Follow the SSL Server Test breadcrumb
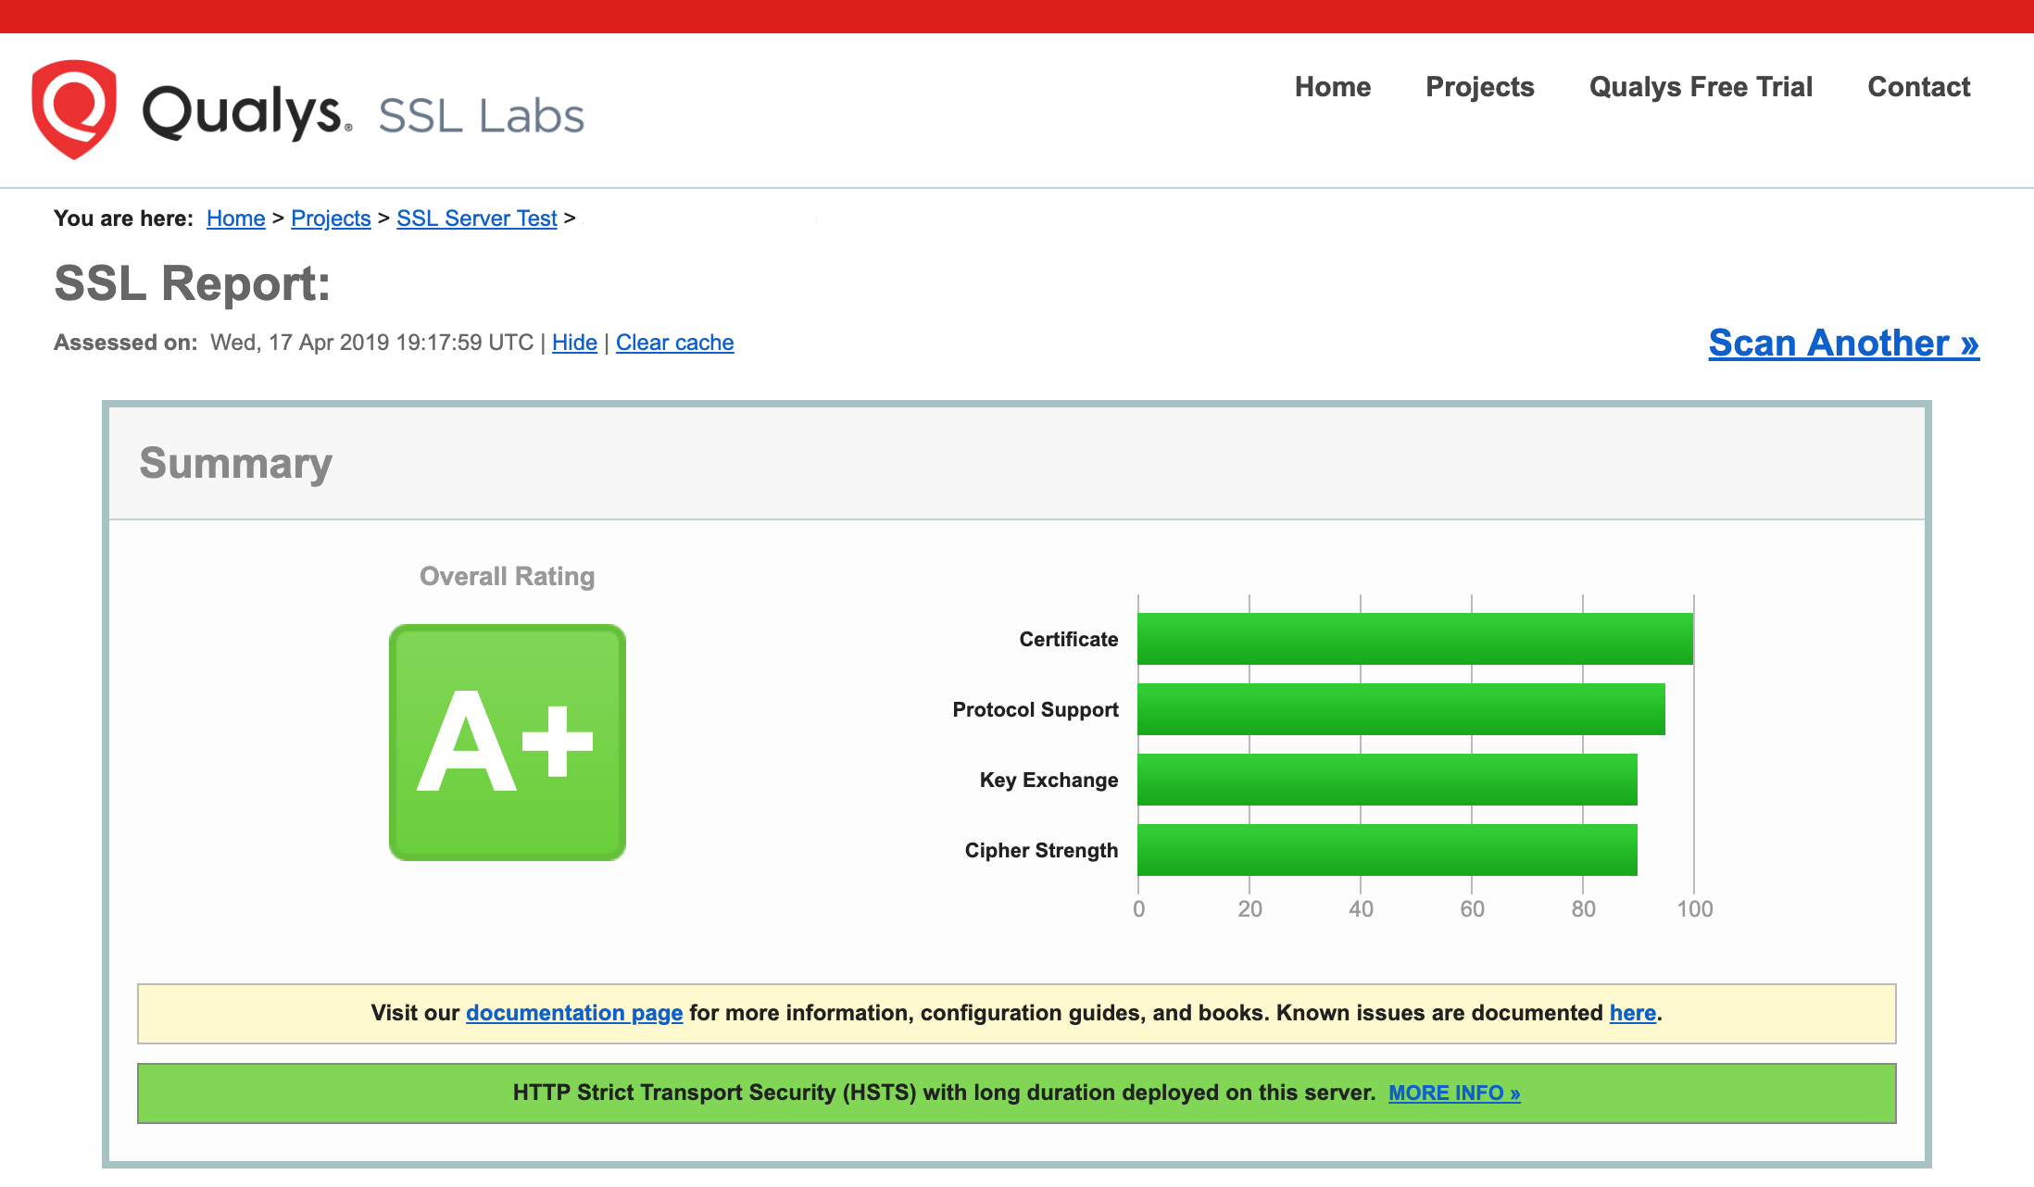Viewport: 2034px width, 1187px height. pyautogui.click(x=476, y=219)
